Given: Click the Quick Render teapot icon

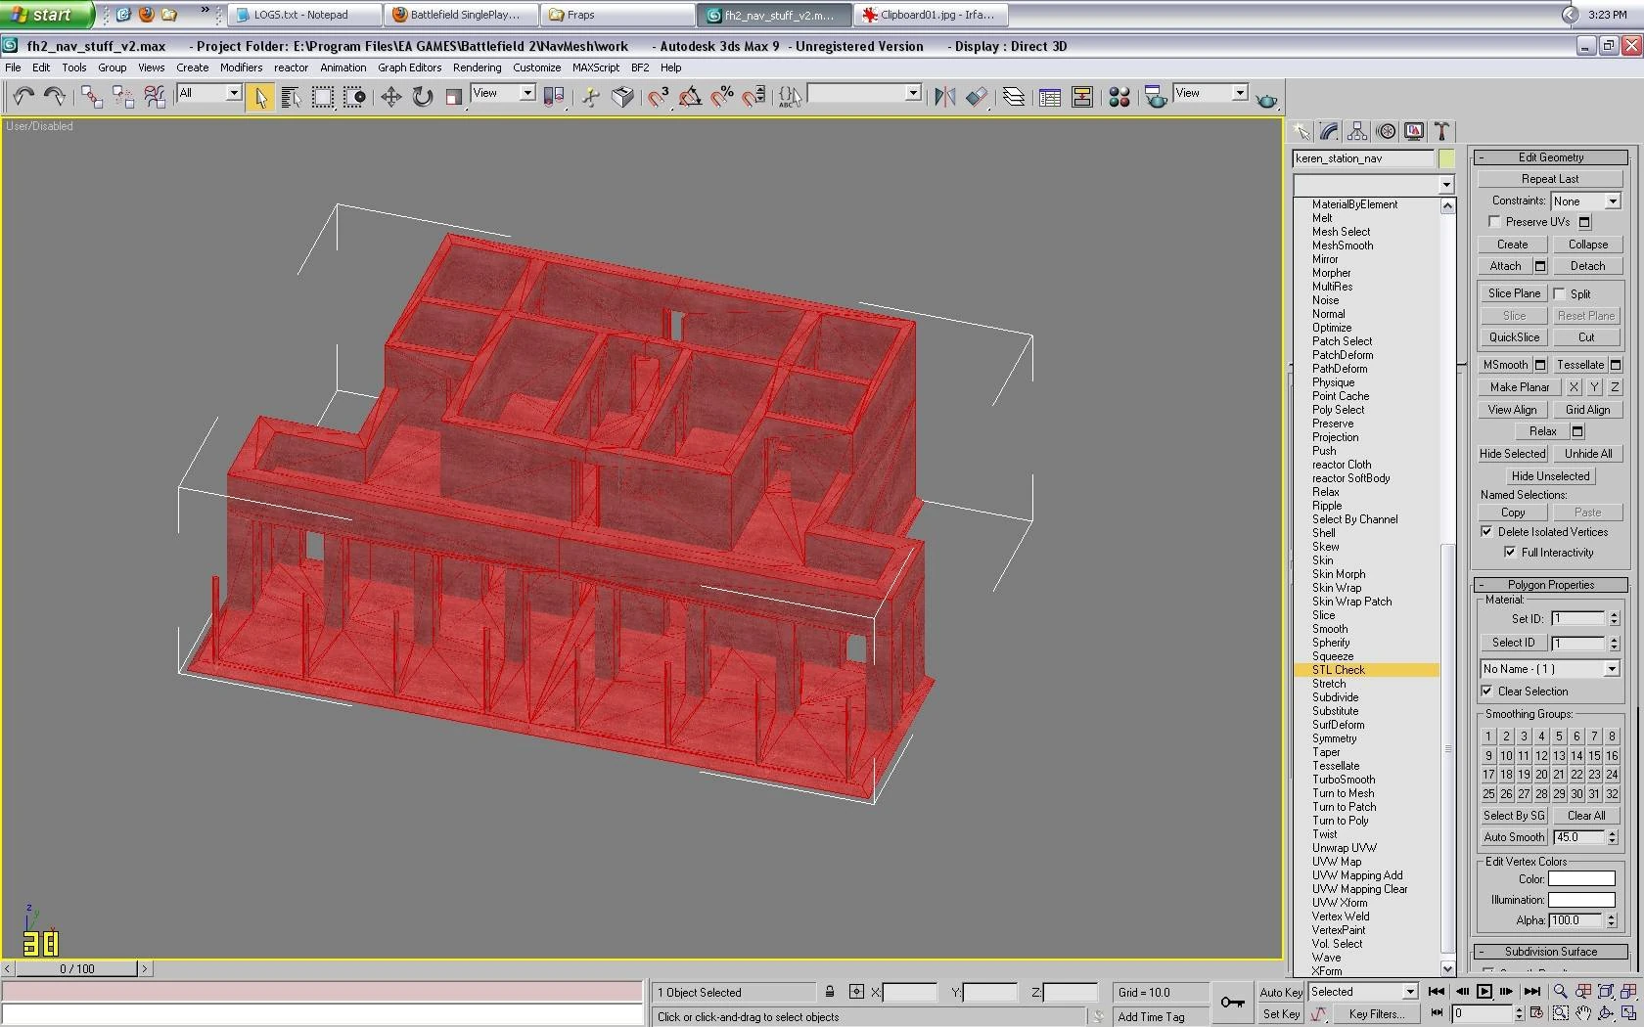Looking at the screenshot, I should tap(1267, 100).
